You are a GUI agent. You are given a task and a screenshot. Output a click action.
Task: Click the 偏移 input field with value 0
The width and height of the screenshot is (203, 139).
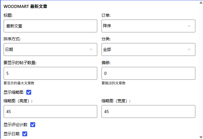(x=148, y=73)
